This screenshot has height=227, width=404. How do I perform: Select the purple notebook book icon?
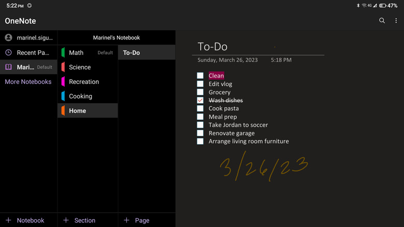(x=8, y=67)
